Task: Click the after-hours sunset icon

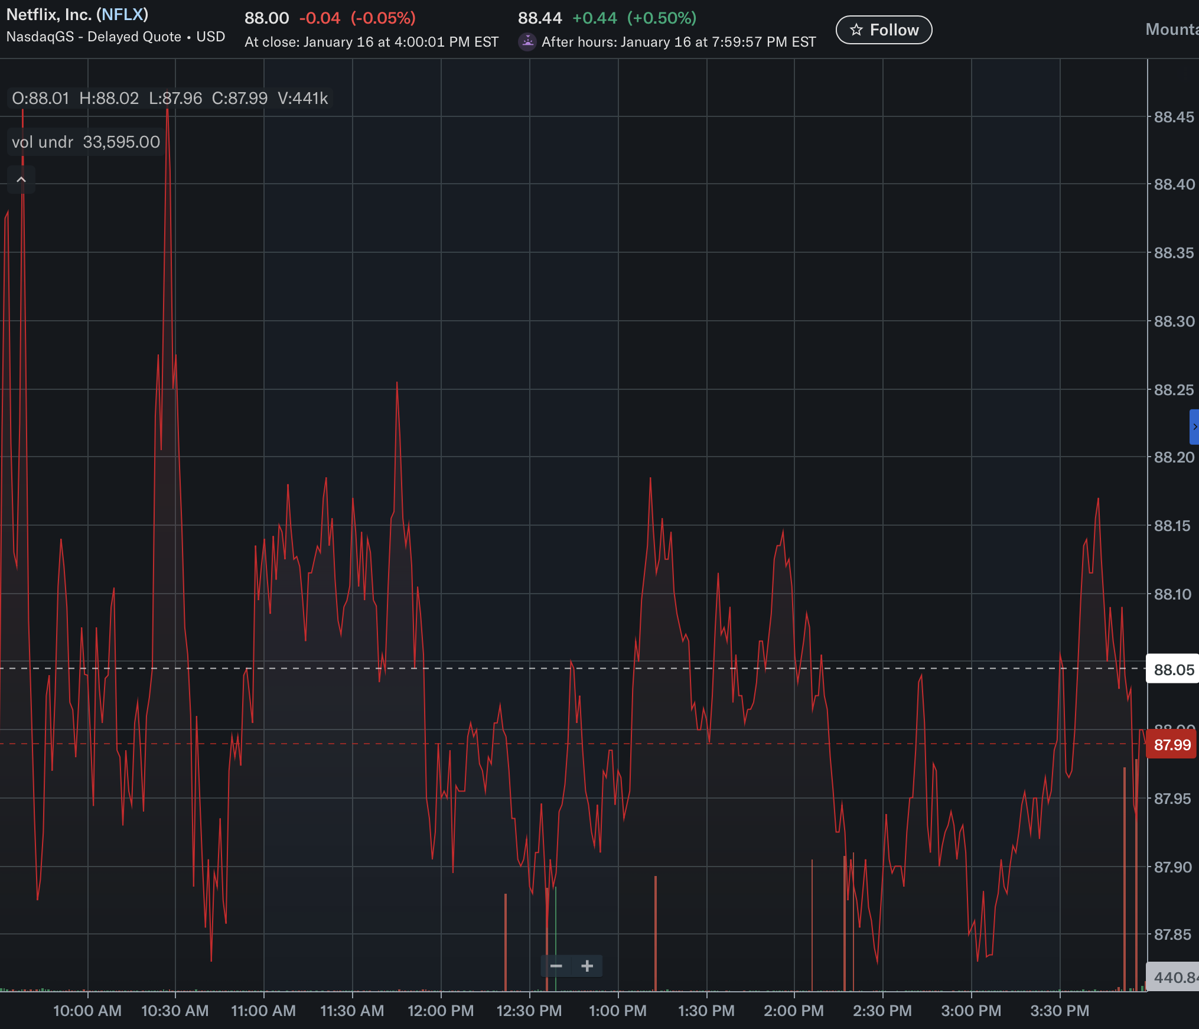Action: [527, 42]
